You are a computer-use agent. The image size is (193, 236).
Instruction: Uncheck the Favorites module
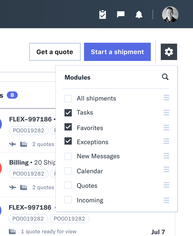coord(68,127)
